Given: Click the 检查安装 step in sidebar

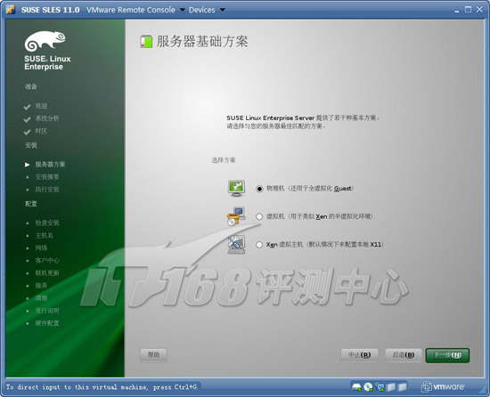Looking at the screenshot, I should click(x=47, y=223).
